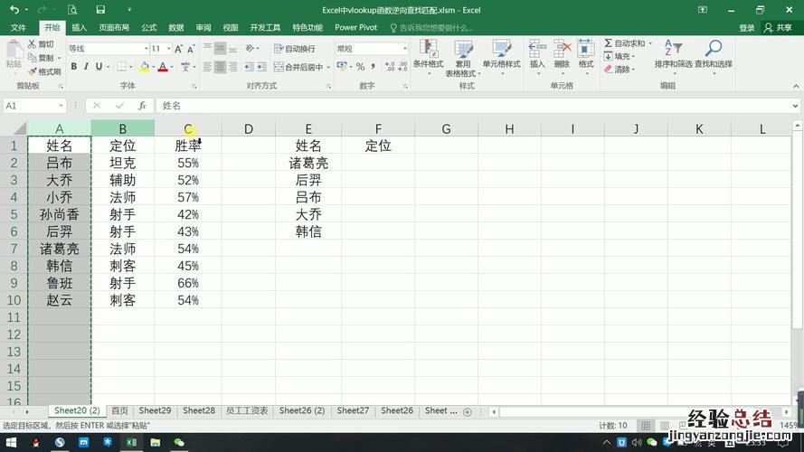This screenshot has height=452, width=804.
Task: Toggle Italic formatting
Action: [86, 67]
